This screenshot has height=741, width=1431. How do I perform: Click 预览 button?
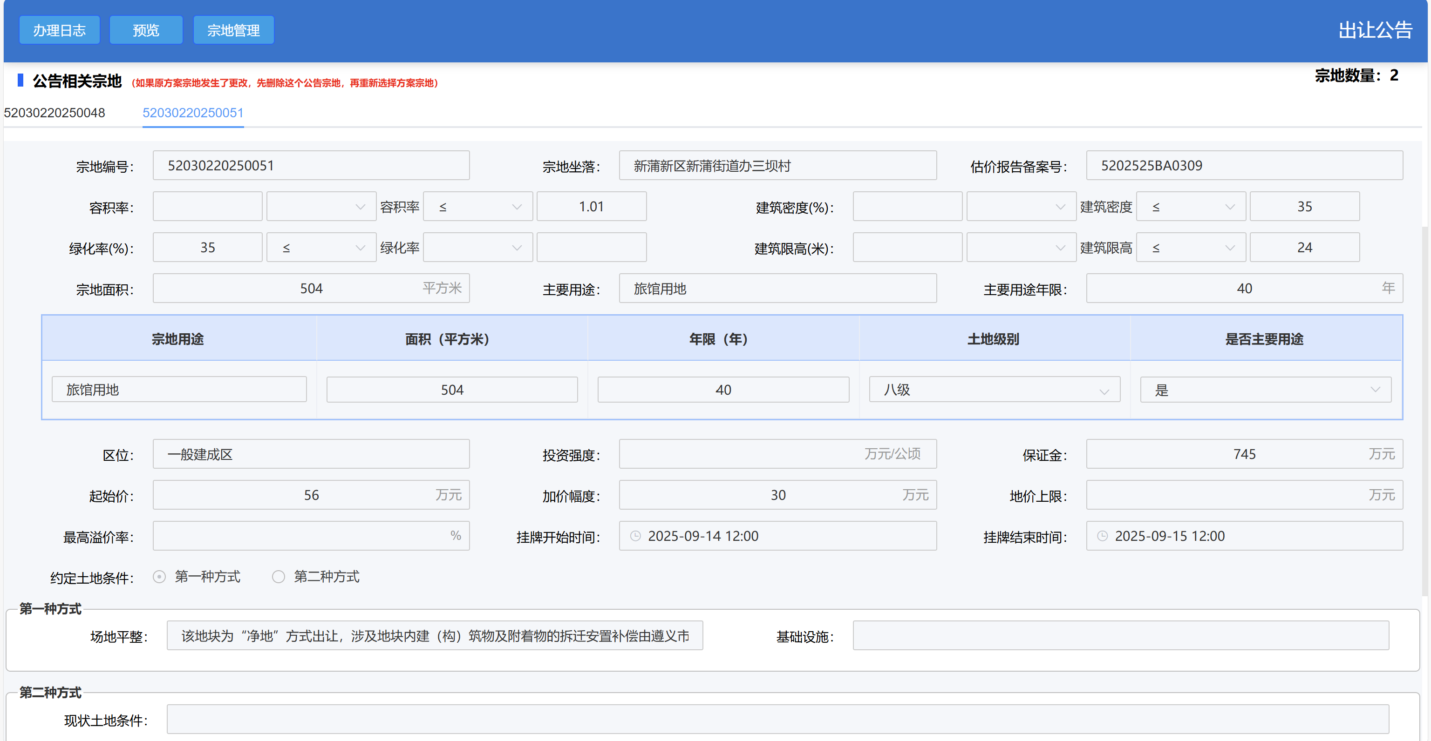pos(146,31)
